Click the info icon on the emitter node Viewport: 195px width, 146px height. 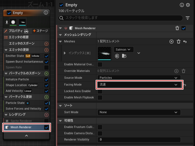click(46, 13)
